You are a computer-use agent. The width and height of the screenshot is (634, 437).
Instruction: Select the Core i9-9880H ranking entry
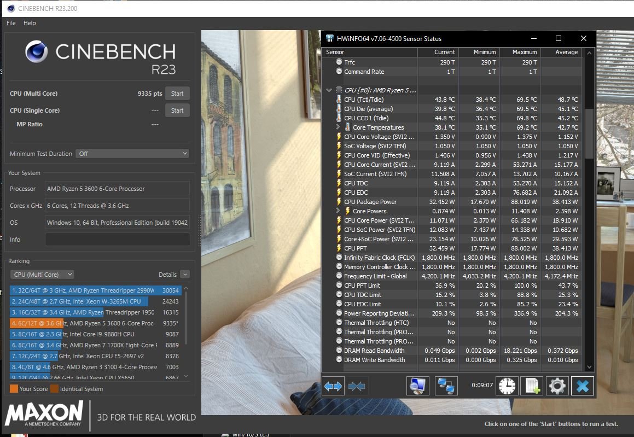click(95, 334)
